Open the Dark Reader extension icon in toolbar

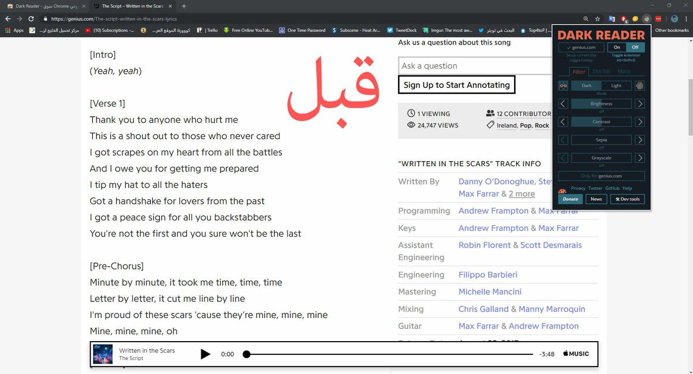pyautogui.click(x=647, y=18)
